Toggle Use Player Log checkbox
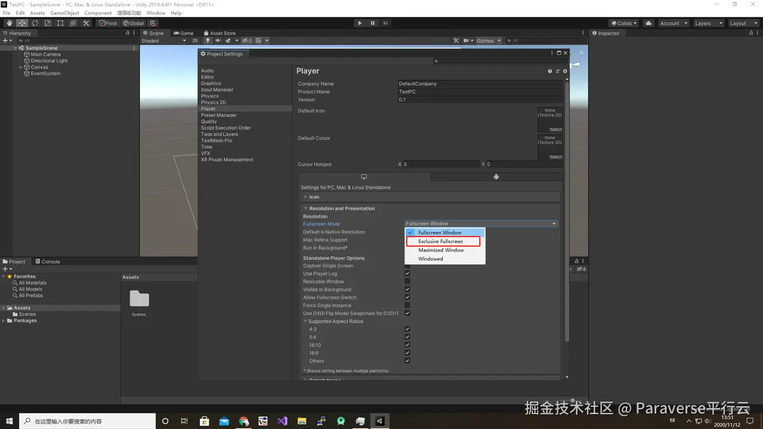The image size is (763, 429). click(408, 273)
